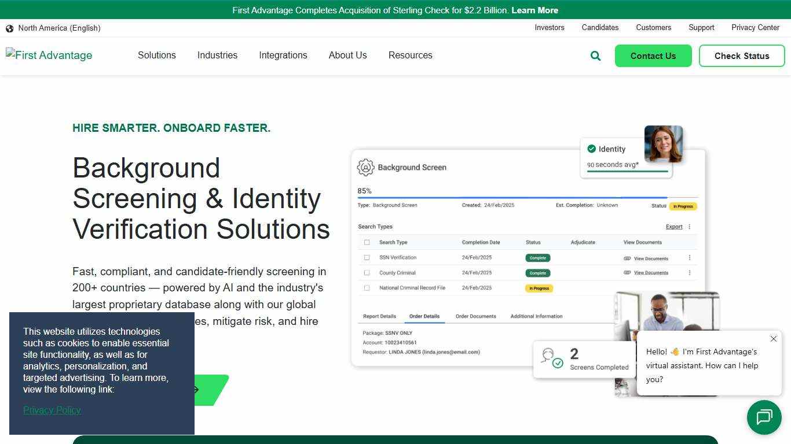Open the kebab menu next to Export
The image size is (791, 444).
tap(690, 227)
